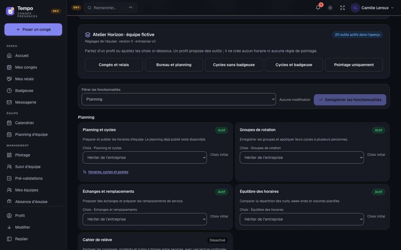Viewport: 401px width, 250px height.
Task: Click the Messagerie envelope icon
Action: (9, 102)
